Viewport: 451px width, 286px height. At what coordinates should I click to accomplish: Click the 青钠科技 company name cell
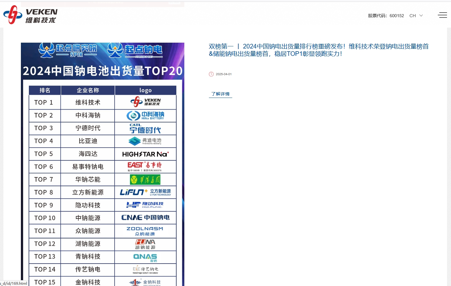tap(88, 257)
